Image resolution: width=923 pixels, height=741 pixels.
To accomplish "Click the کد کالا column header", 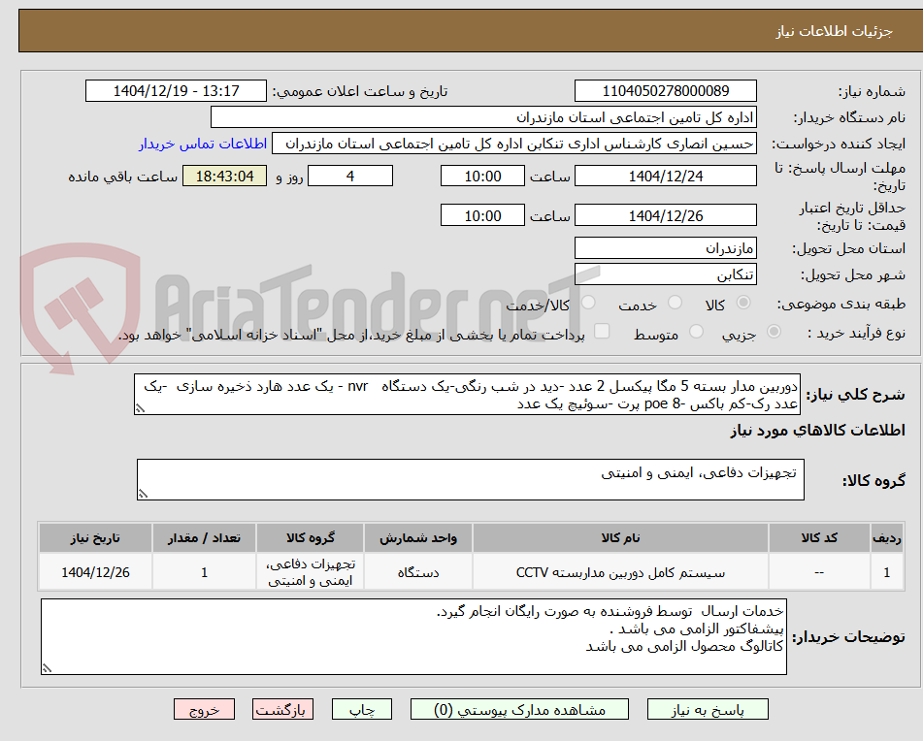I will pyautogui.click(x=819, y=538).
